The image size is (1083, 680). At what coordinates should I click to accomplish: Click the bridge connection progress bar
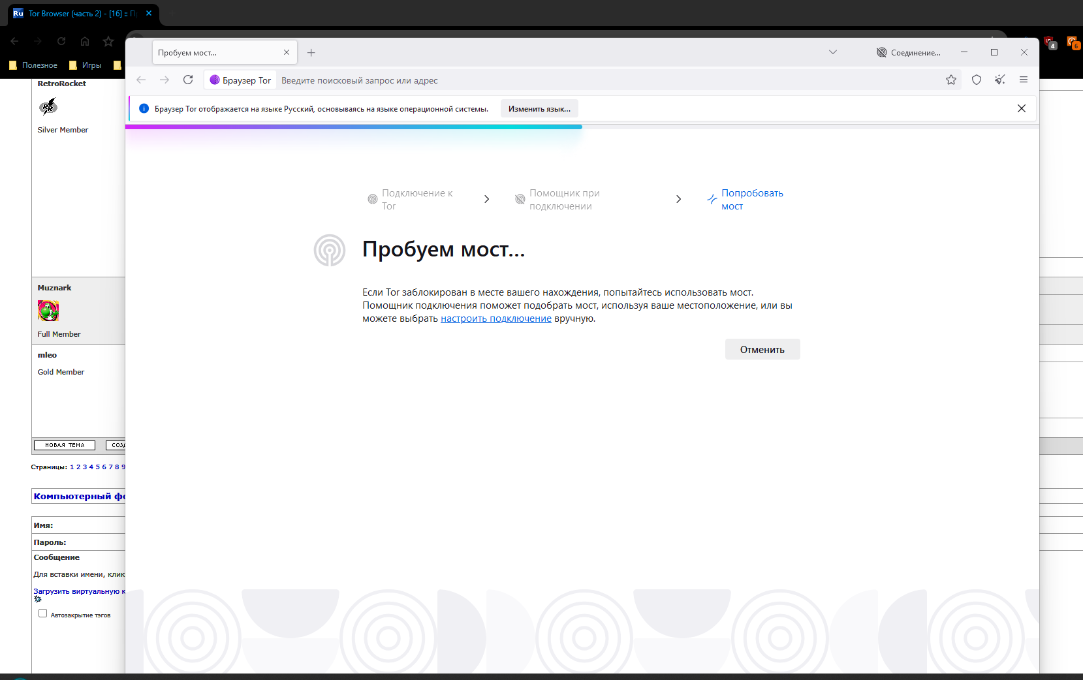(x=353, y=127)
